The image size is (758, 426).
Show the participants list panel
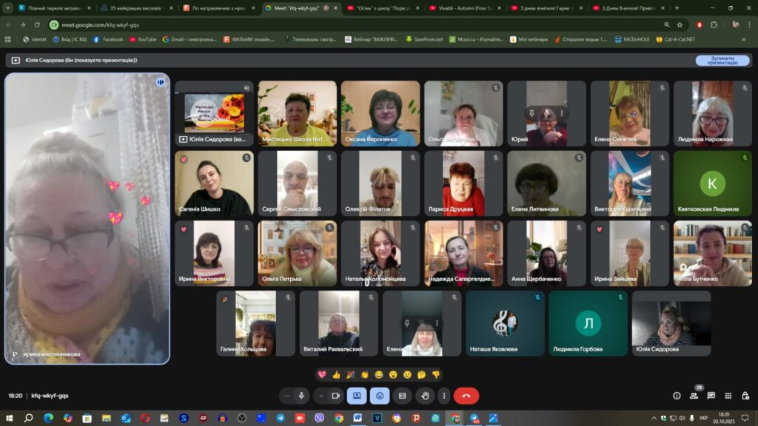tap(694, 396)
